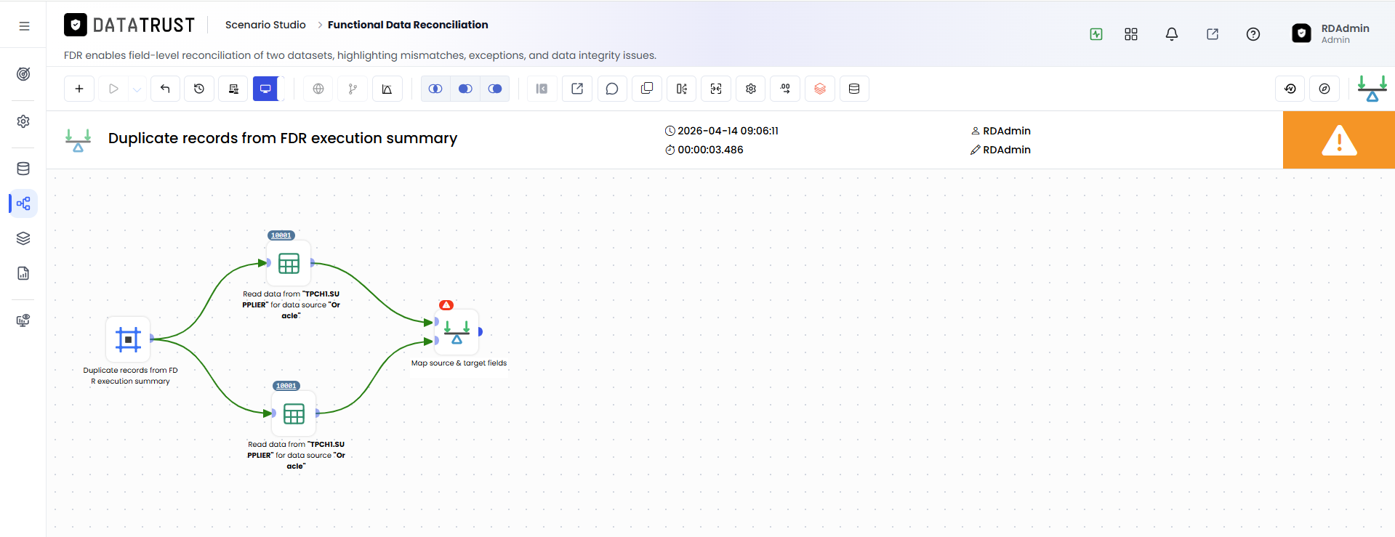Click the orange layers toolbar icon
This screenshot has width=1395, height=537.
tap(820, 89)
